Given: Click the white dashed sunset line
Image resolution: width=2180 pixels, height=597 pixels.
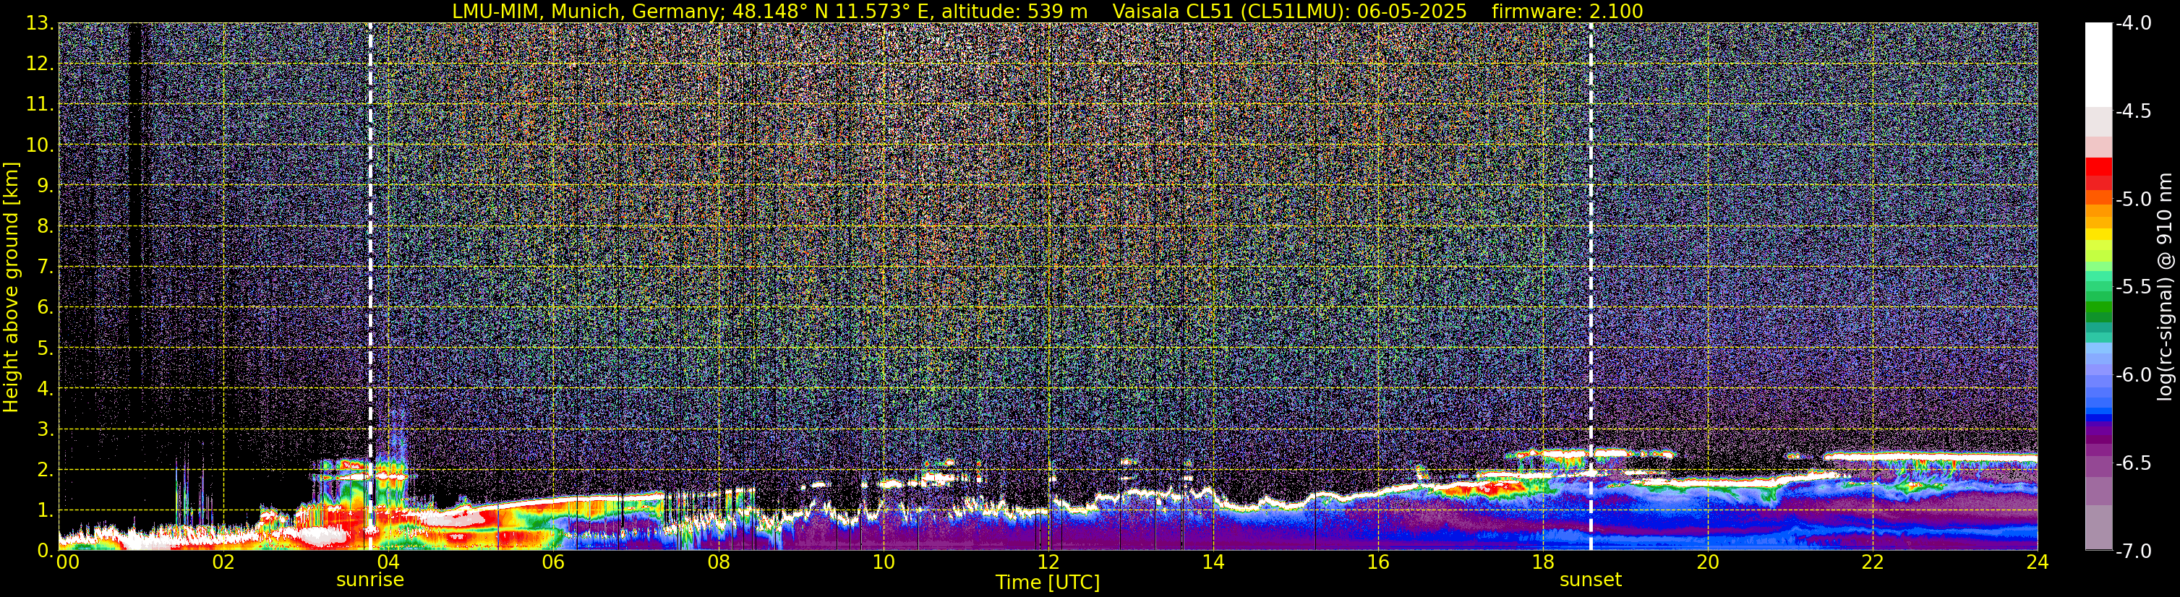Looking at the screenshot, I should (1591, 287).
